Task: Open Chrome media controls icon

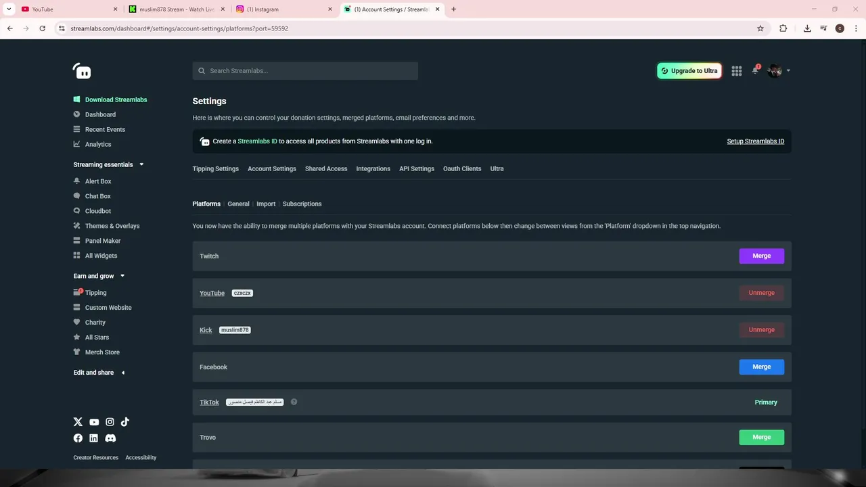Action: click(x=823, y=28)
